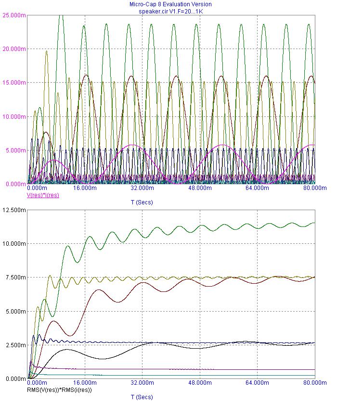The image size is (337, 403).
Task: Click the top plot's 'T (Secs)' axis title
Action: coord(142,202)
